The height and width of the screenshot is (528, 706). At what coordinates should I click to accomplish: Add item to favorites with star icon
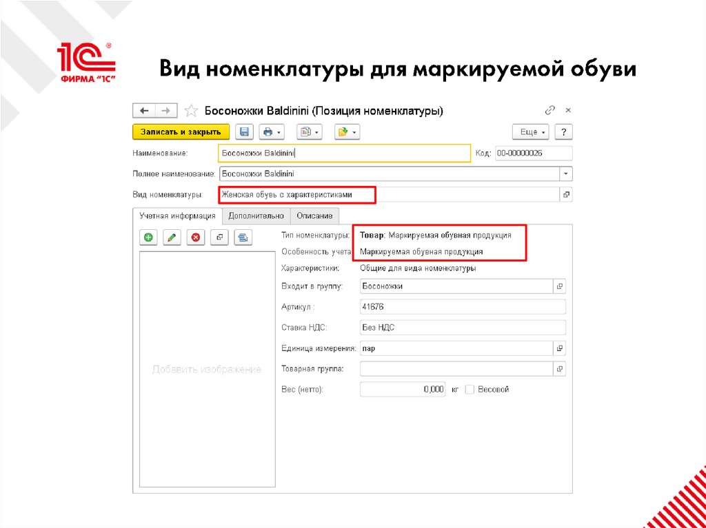point(191,111)
